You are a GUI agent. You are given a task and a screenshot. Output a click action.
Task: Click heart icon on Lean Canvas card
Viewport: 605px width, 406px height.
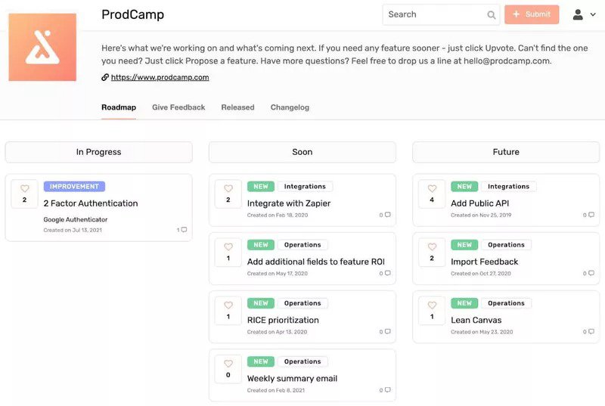(432, 306)
